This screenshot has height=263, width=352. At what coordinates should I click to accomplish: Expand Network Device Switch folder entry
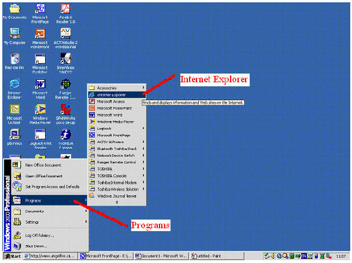(117, 155)
